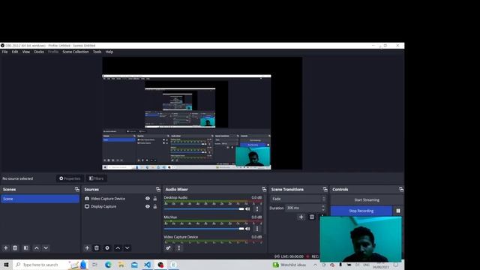Add a new source with plus icon
The image size is (480, 270).
[x=87, y=248]
